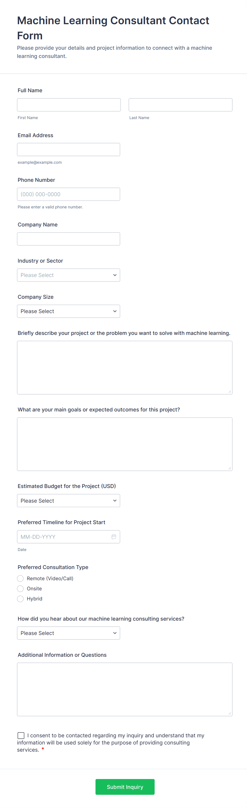
Task: Click the Preferred Timeline date field
Action: pos(63,537)
